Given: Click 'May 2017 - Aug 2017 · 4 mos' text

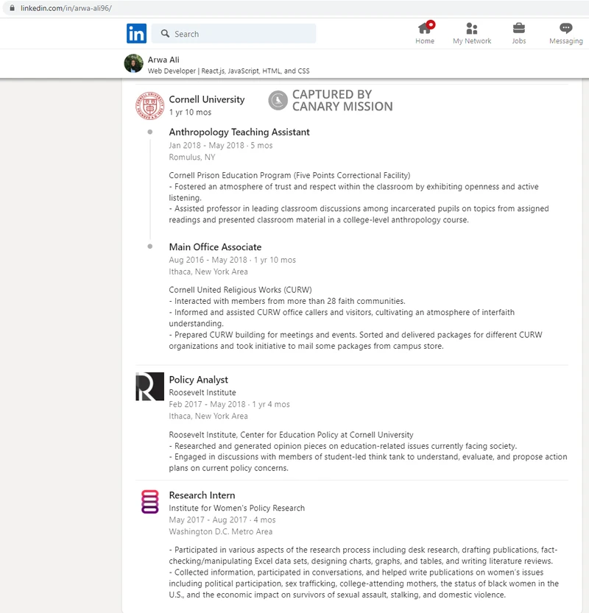Looking at the screenshot, I should click(x=222, y=520).
